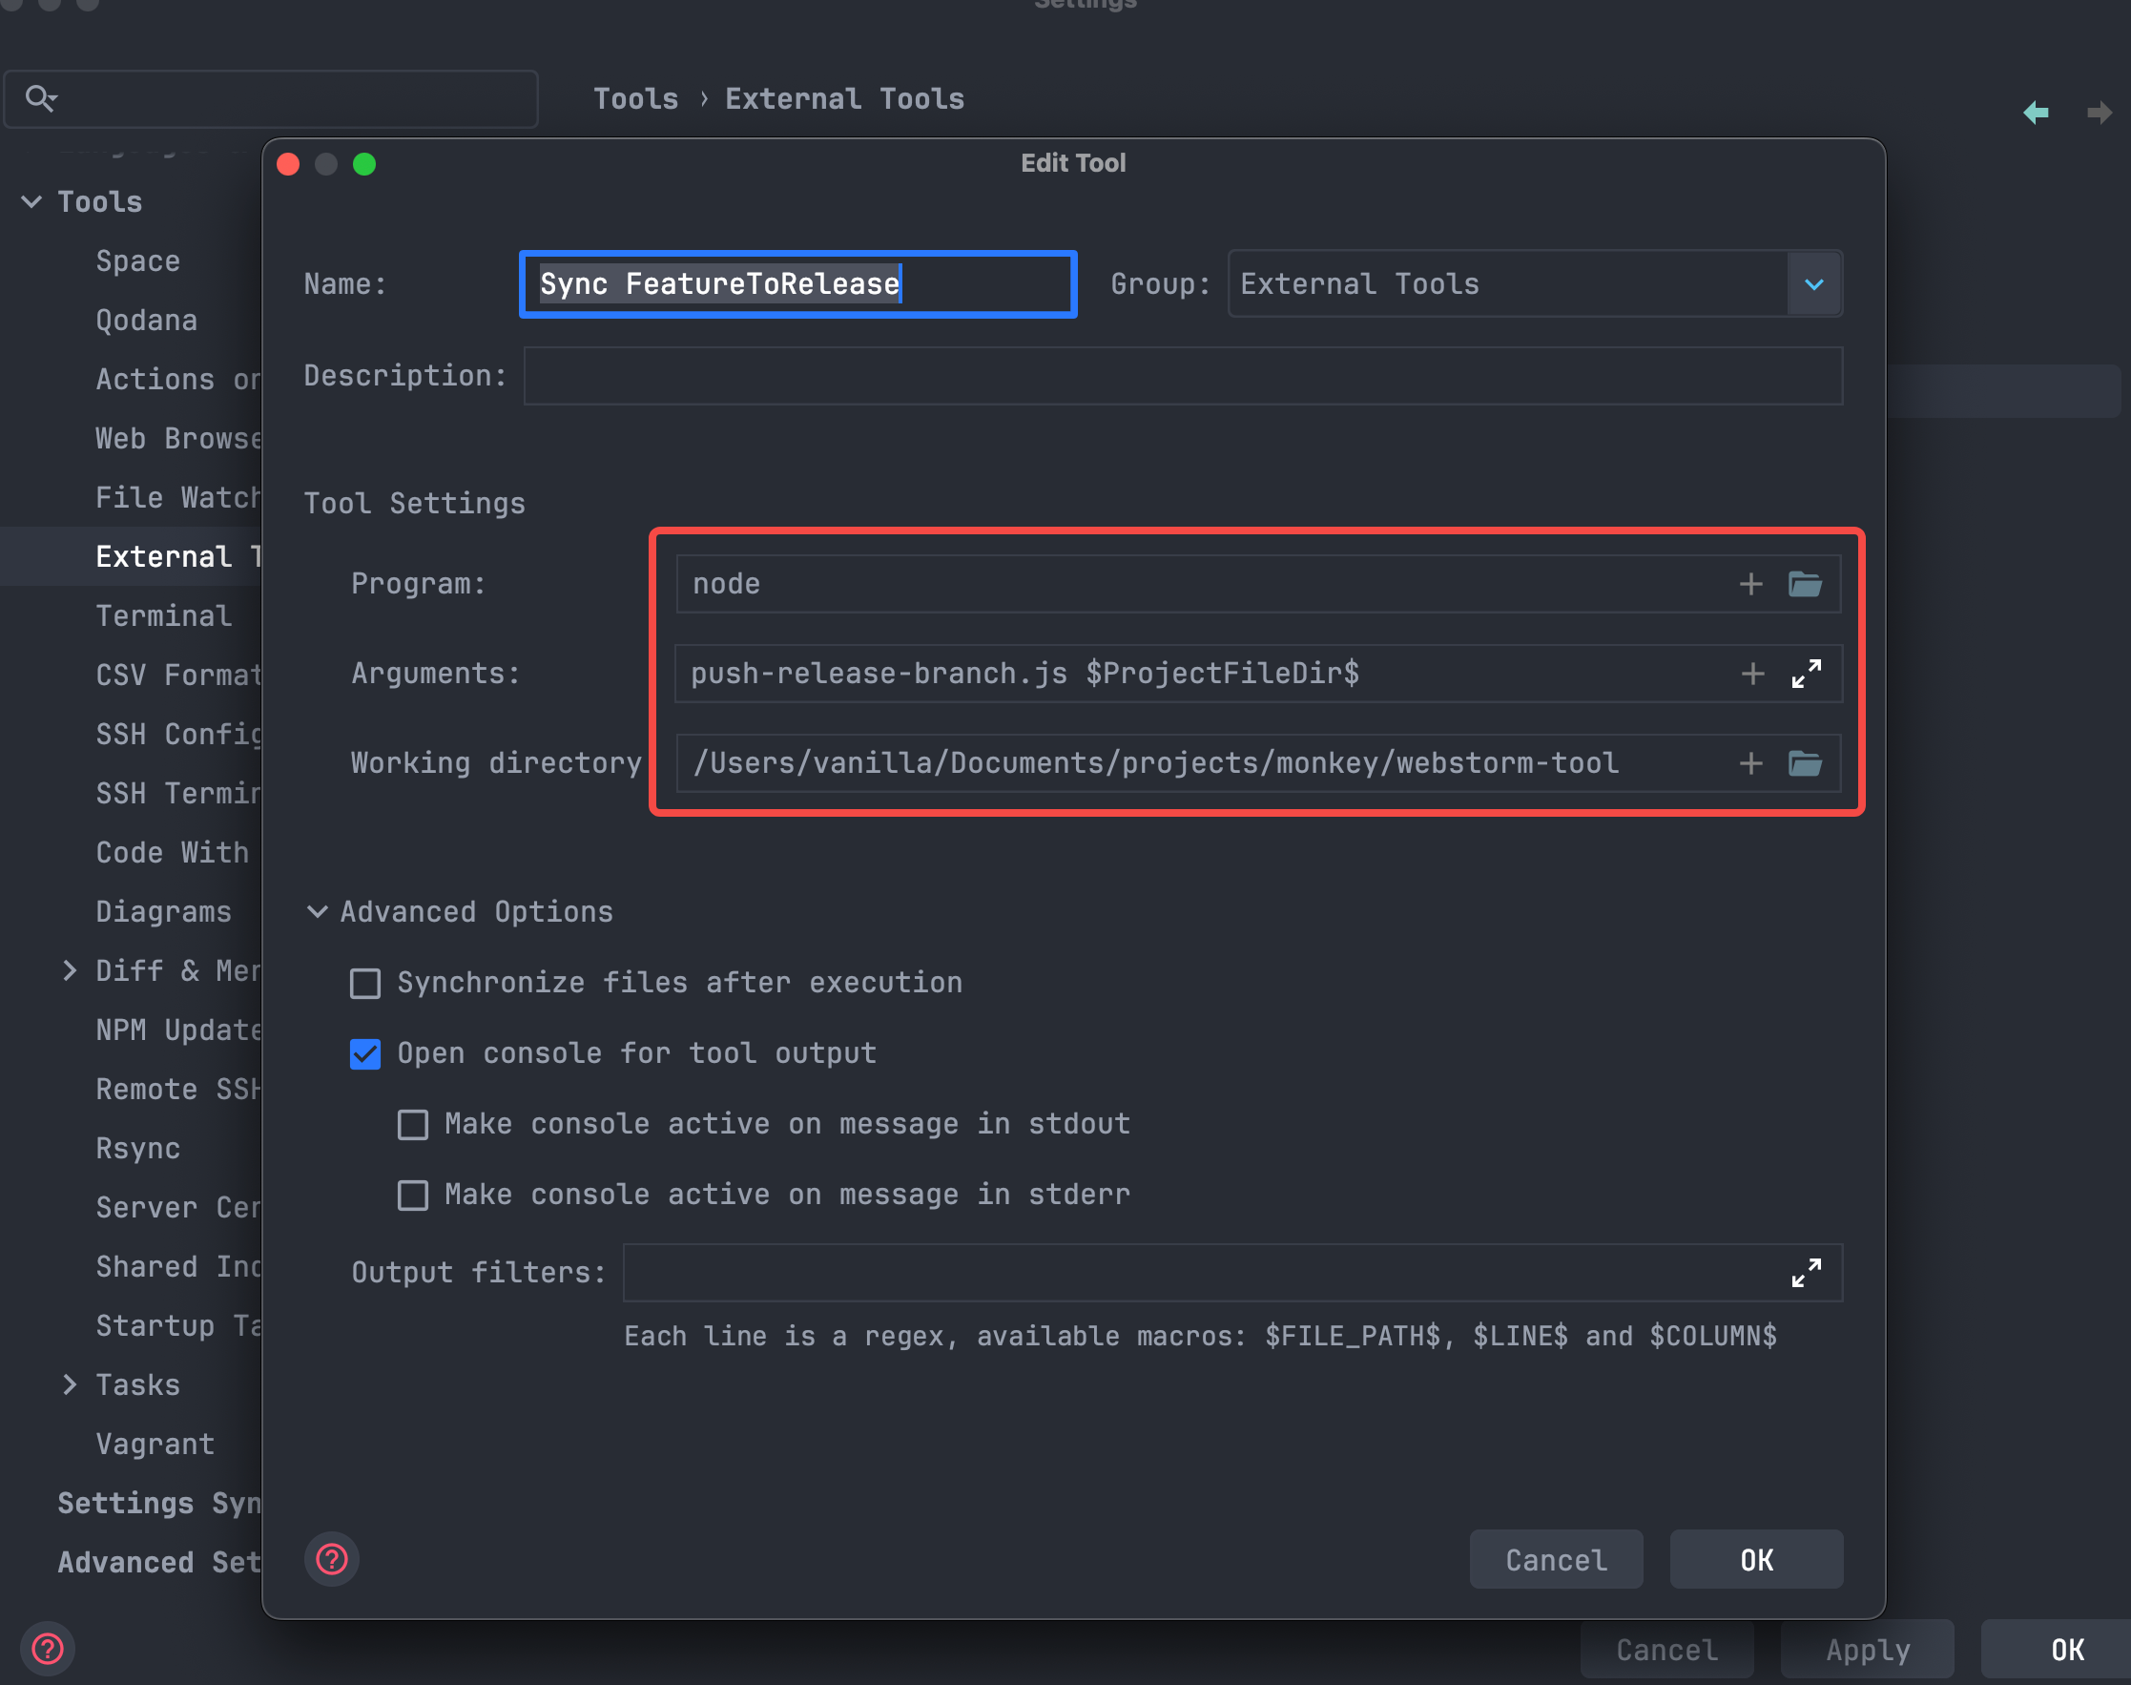
Task: Collapse the Advanced Options section
Action: pos(318,911)
